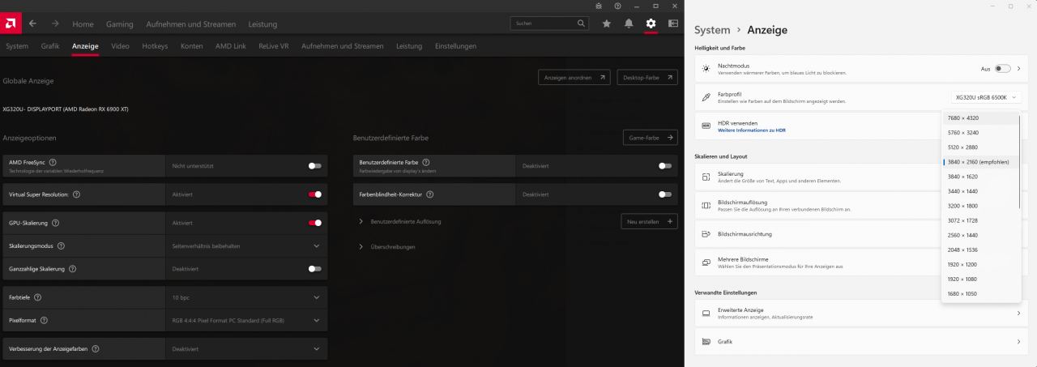Image resolution: width=1037 pixels, height=367 pixels.
Task: Select 1920 × 1080 resolution
Action: pyautogui.click(x=980, y=279)
